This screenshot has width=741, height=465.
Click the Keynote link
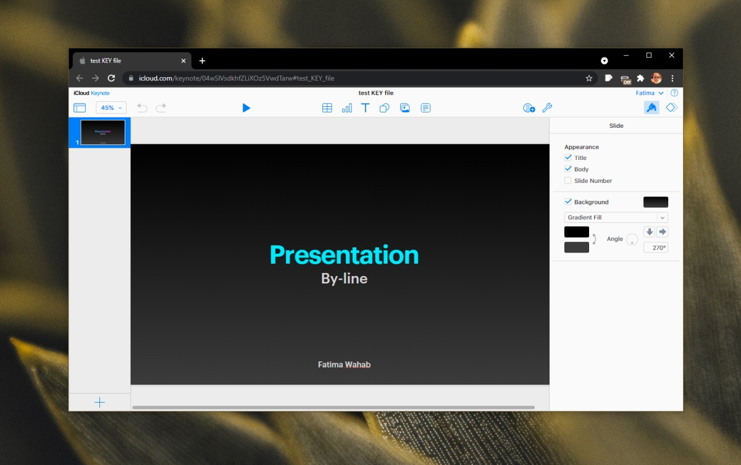(100, 93)
